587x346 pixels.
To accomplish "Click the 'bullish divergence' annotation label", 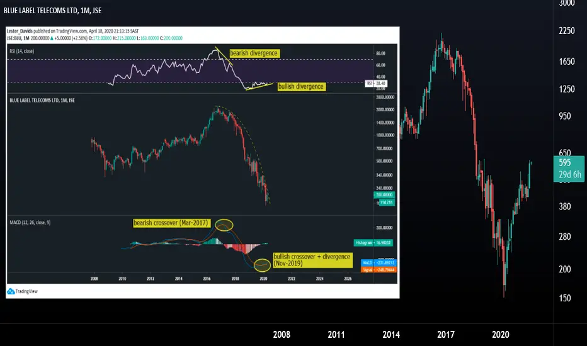I will point(301,86).
